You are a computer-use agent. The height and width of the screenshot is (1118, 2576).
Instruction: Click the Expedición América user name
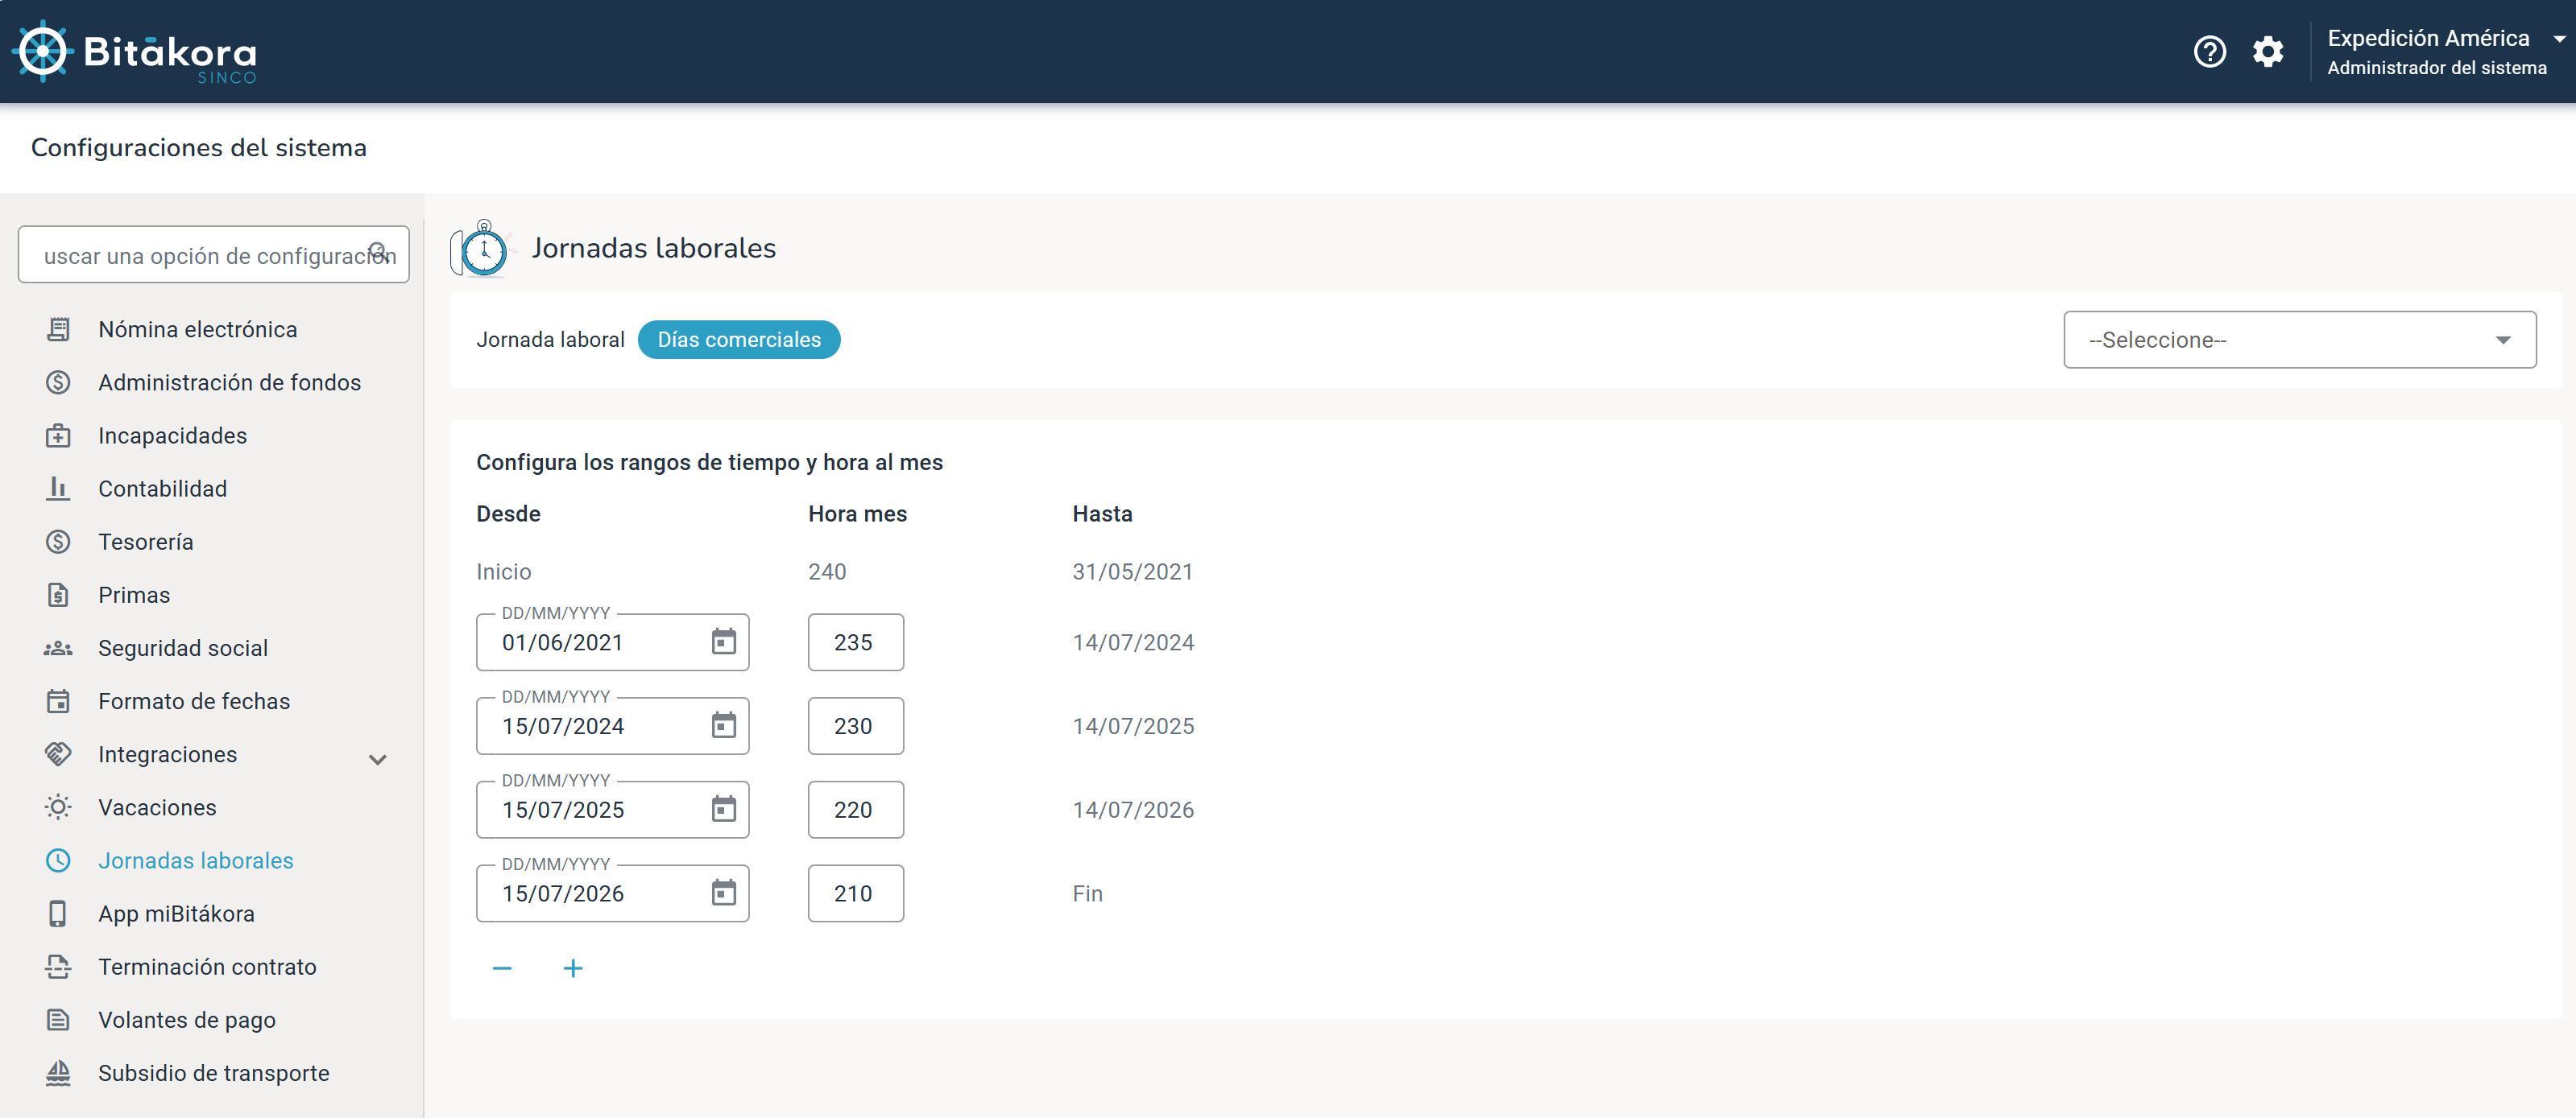coord(2428,38)
